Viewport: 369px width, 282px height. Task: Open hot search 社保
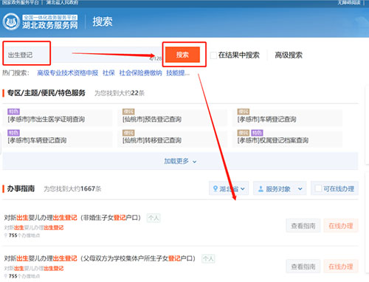108,73
